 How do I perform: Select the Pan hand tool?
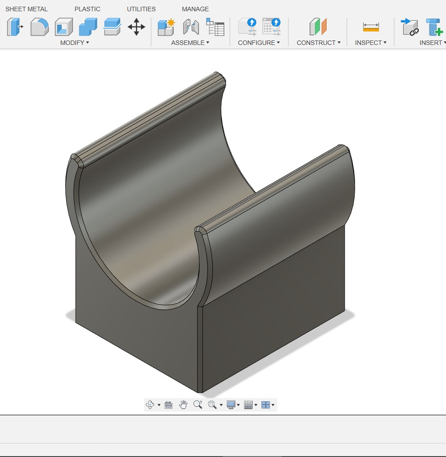tap(183, 405)
